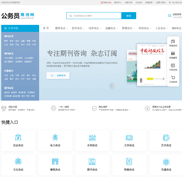Open the 建筑杂志 arch icon

click(x=55, y=162)
